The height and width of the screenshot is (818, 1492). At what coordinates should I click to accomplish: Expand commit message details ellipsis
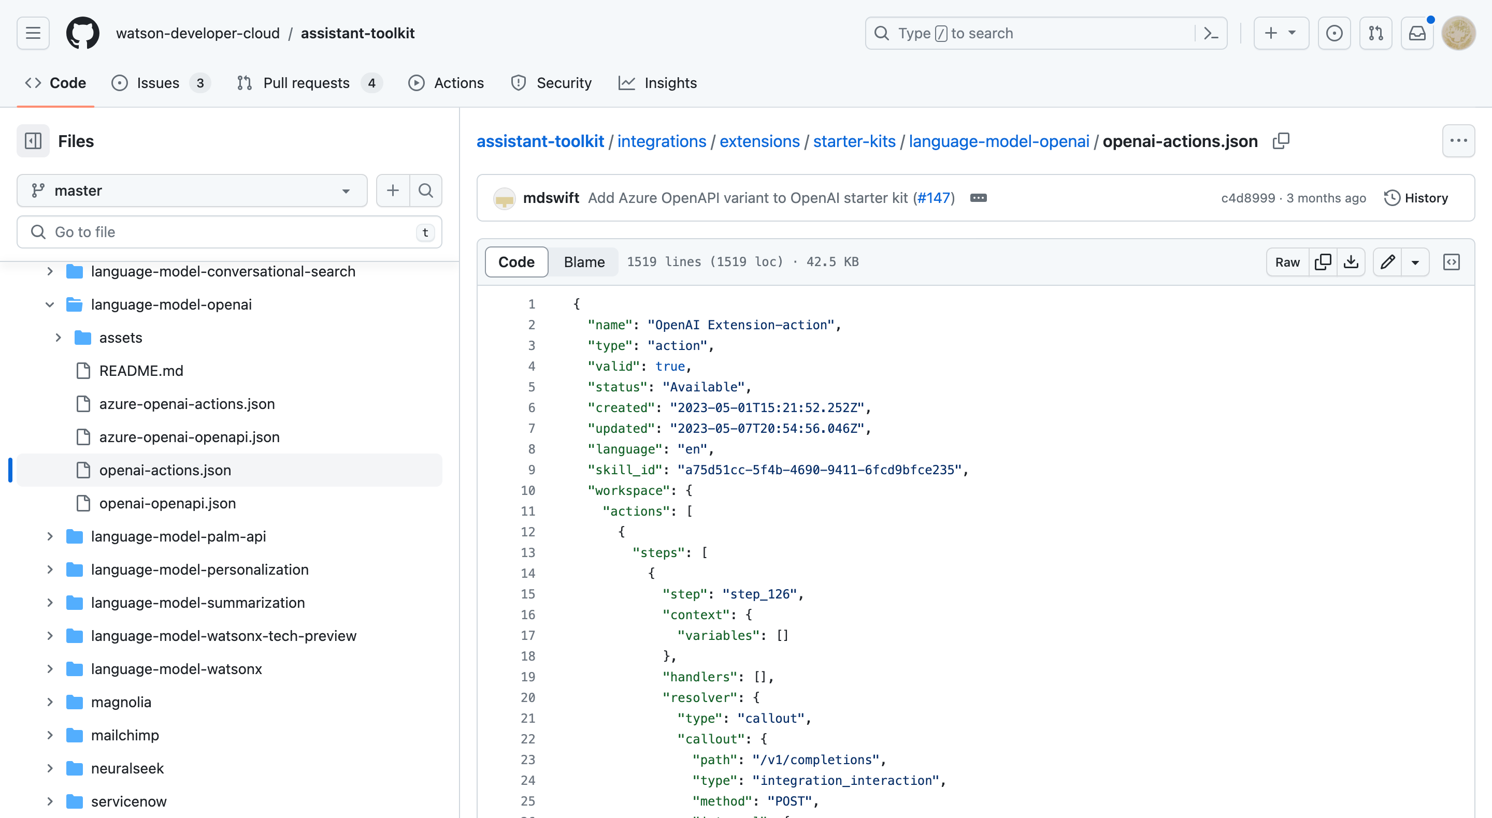click(978, 198)
